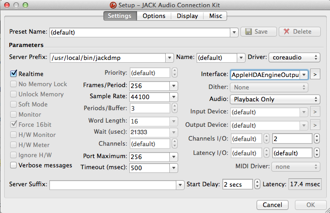
Task: Open the Word Length dropdown
Action: pyautogui.click(x=174, y=121)
